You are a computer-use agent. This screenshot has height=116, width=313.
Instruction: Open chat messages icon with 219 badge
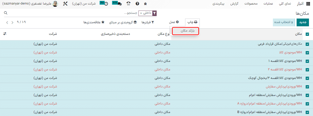(119, 4)
